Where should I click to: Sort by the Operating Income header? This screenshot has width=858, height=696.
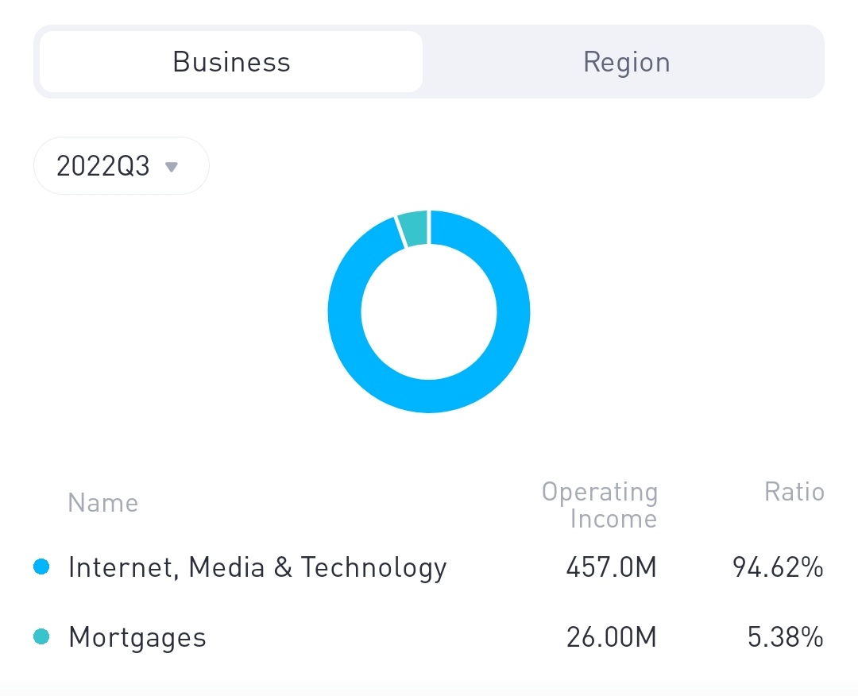600,505
